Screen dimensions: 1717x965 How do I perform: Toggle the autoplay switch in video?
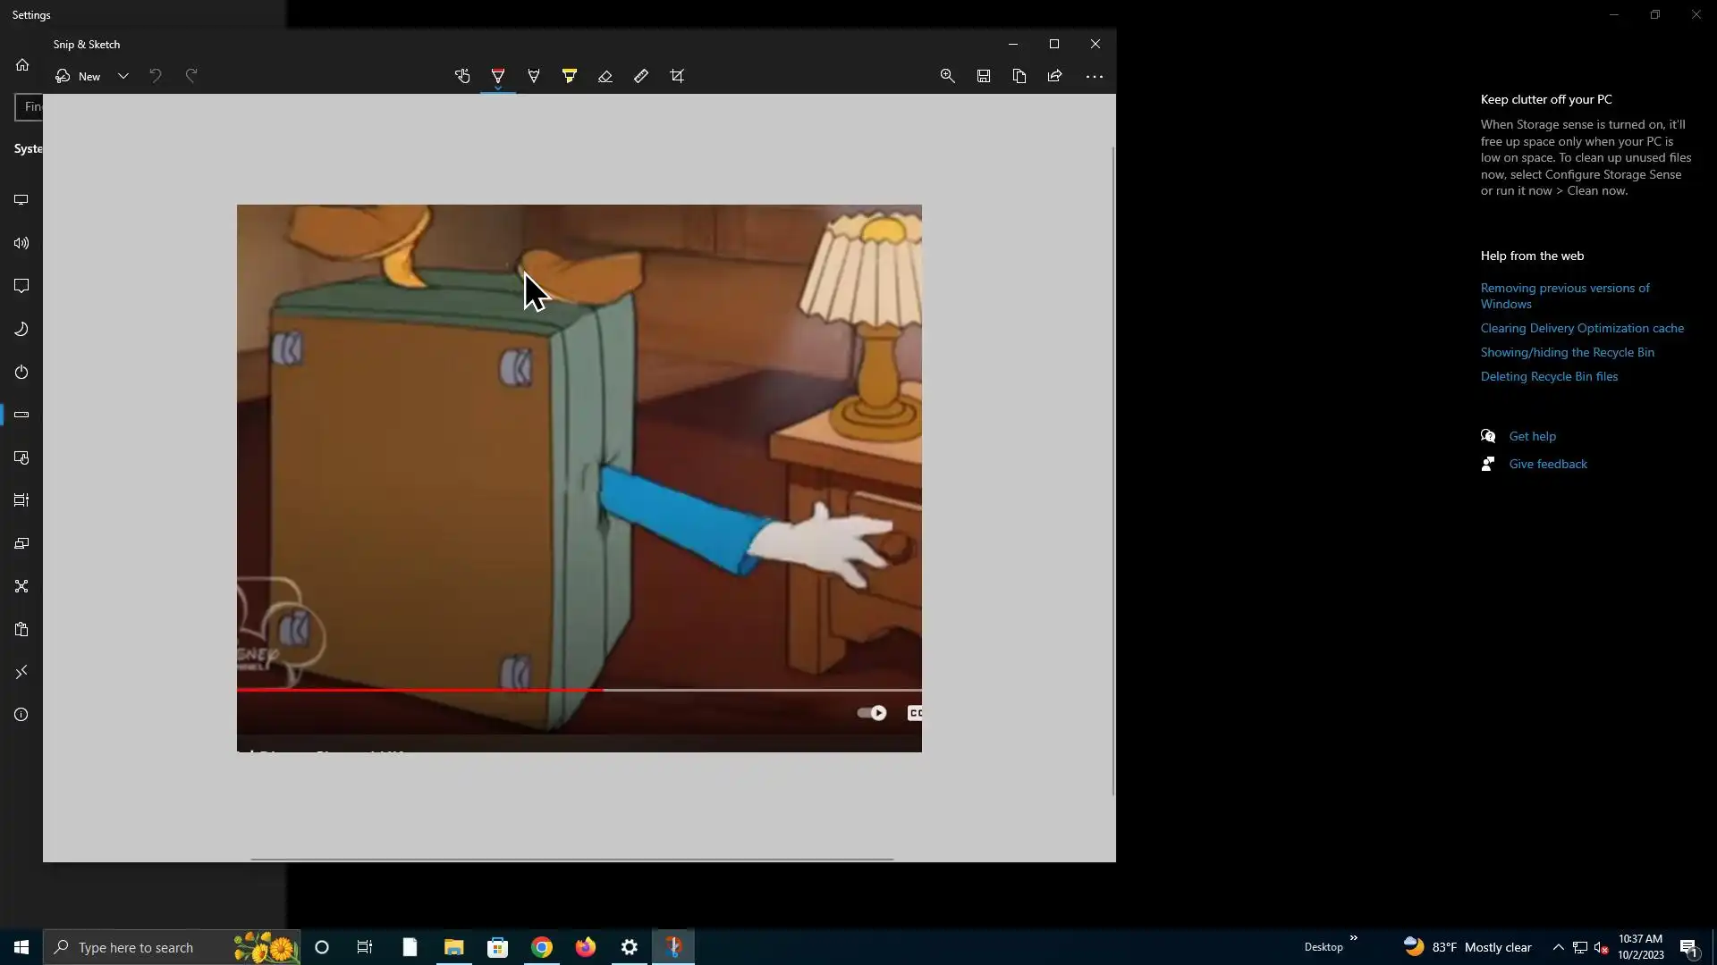872,712
